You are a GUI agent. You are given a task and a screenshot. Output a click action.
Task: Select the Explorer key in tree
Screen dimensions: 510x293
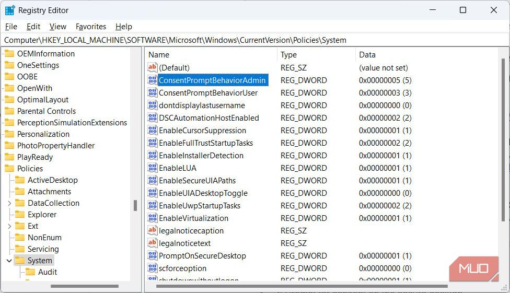[x=42, y=215]
